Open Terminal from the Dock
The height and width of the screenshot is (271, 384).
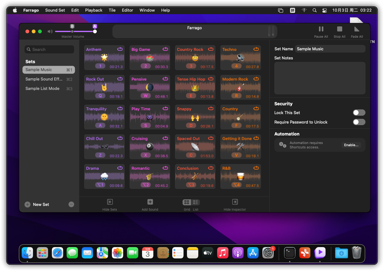pyautogui.click(x=289, y=252)
